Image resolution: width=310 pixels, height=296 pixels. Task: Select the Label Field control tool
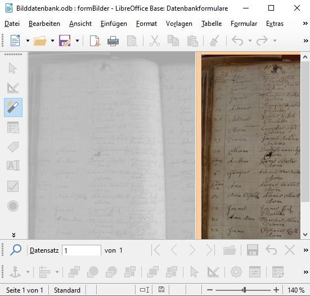13,146
